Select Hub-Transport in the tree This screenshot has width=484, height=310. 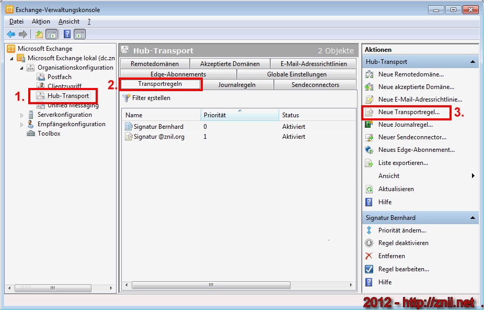point(68,96)
